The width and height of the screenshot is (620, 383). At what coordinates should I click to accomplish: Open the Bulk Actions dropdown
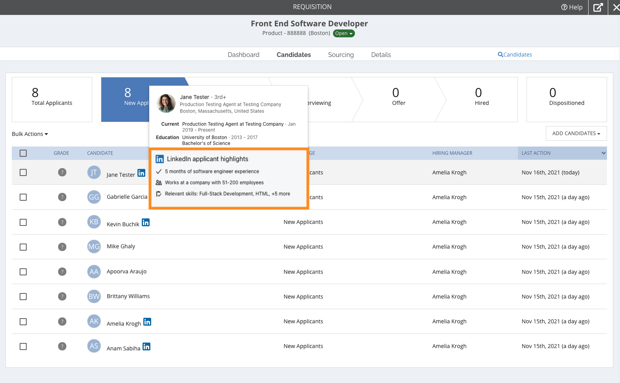pos(30,134)
